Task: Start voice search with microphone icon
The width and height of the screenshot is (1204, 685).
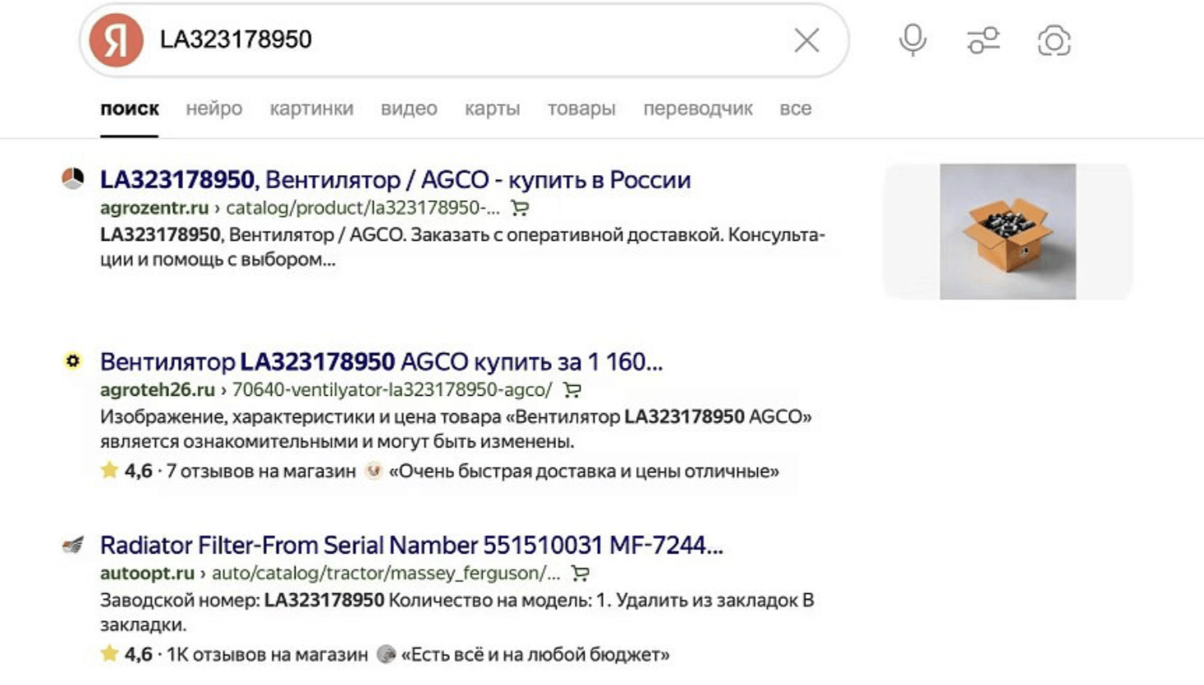Action: pyautogui.click(x=912, y=40)
